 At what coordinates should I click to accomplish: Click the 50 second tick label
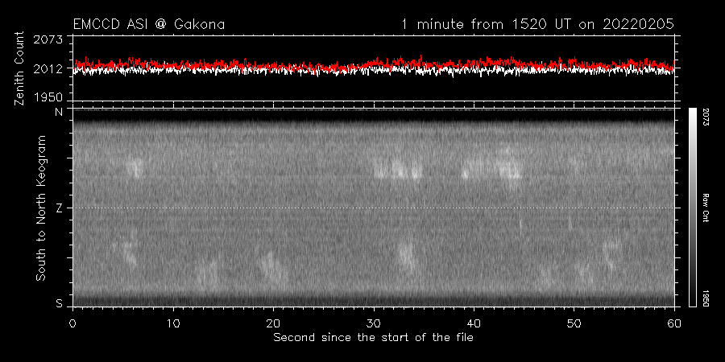tap(574, 323)
